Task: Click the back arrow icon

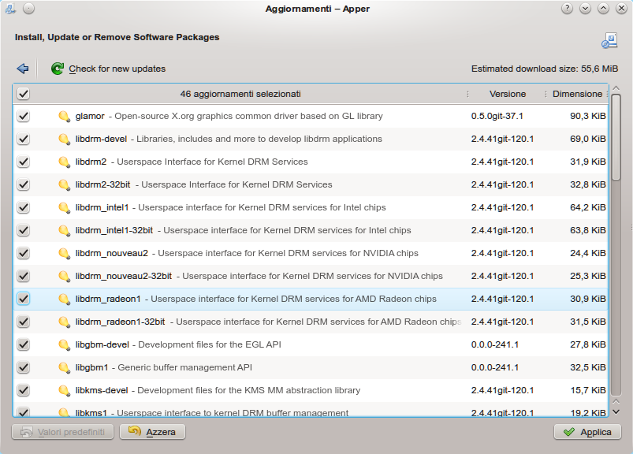Action: click(23, 69)
